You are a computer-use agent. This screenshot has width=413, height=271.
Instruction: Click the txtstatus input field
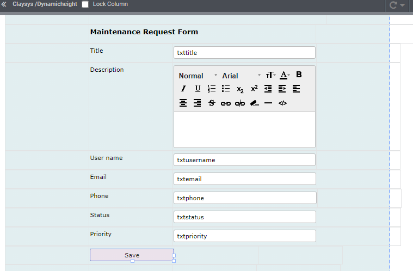(245, 217)
